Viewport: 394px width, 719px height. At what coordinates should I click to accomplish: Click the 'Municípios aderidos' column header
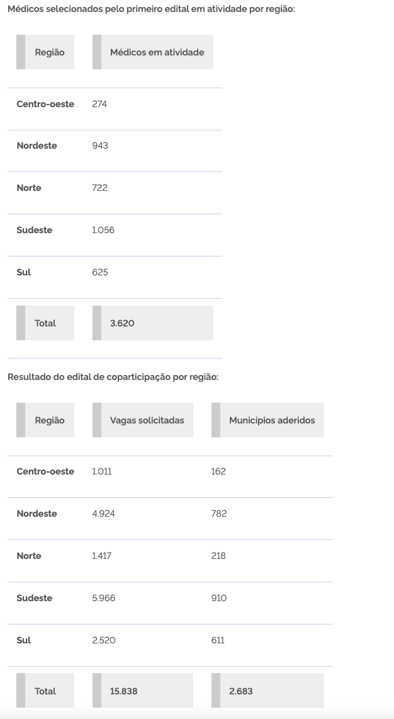[x=272, y=420]
